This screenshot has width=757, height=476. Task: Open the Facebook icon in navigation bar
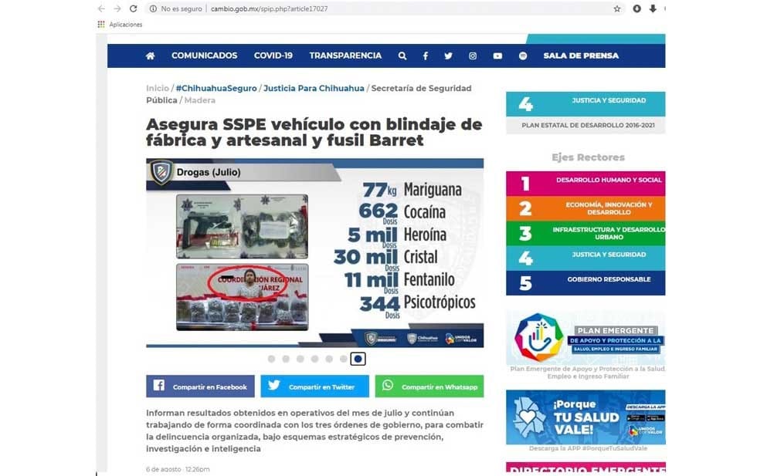pyautogui.click(x=425, y=56)
